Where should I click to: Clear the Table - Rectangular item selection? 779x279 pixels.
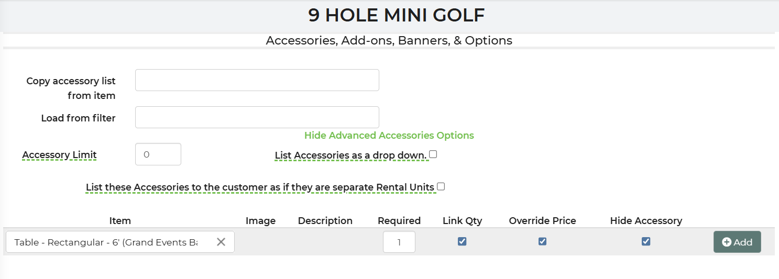221,242
